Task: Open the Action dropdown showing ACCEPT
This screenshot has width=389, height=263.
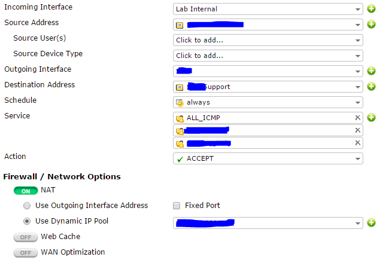Action: 268,158
